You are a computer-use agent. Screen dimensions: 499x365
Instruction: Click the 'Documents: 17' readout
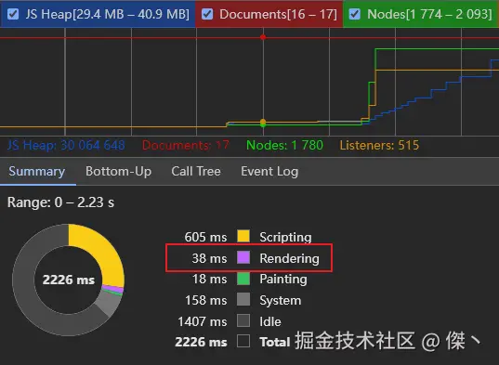click(x=186, y=145)
